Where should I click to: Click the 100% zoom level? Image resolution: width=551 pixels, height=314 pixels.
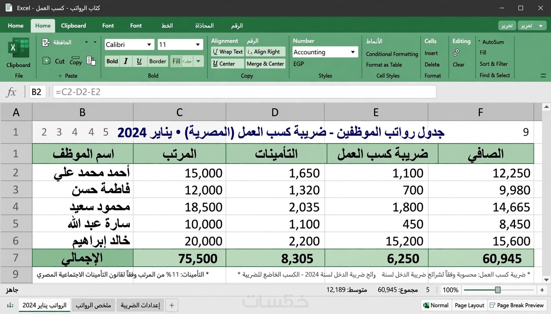pyautogui.click(x=451, y=290)
